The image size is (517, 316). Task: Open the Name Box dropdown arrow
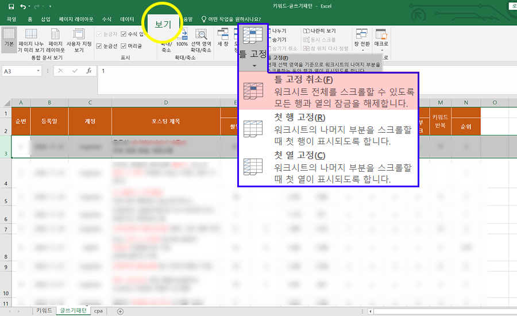(x=38, y=71)
